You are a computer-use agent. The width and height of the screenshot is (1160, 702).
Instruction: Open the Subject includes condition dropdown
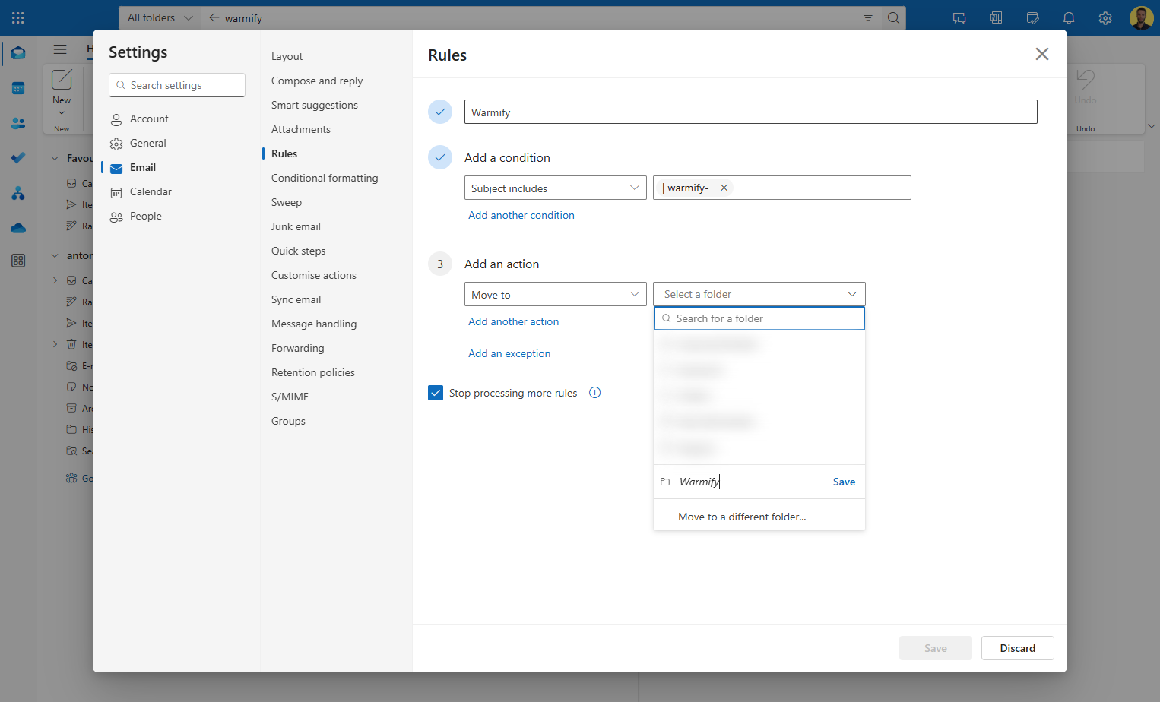click(556, 188)
